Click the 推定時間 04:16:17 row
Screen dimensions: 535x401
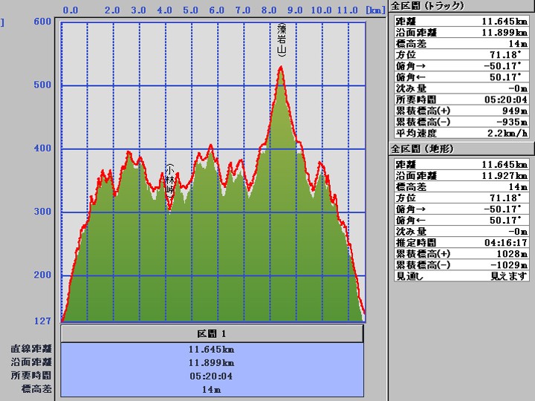tap(460, 242)
